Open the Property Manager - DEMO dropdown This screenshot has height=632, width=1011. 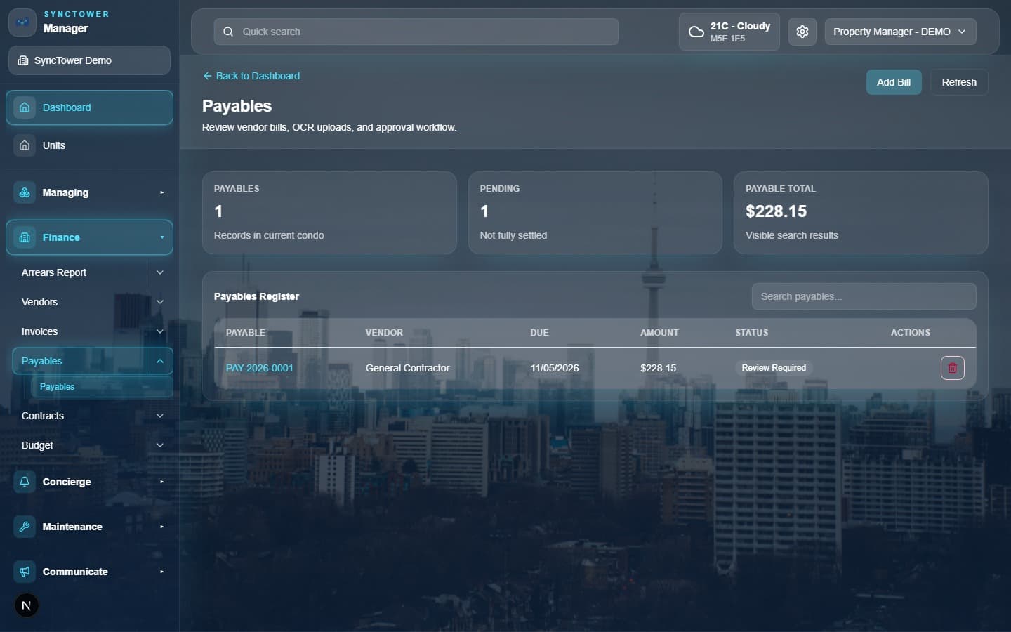pos(900,32)
